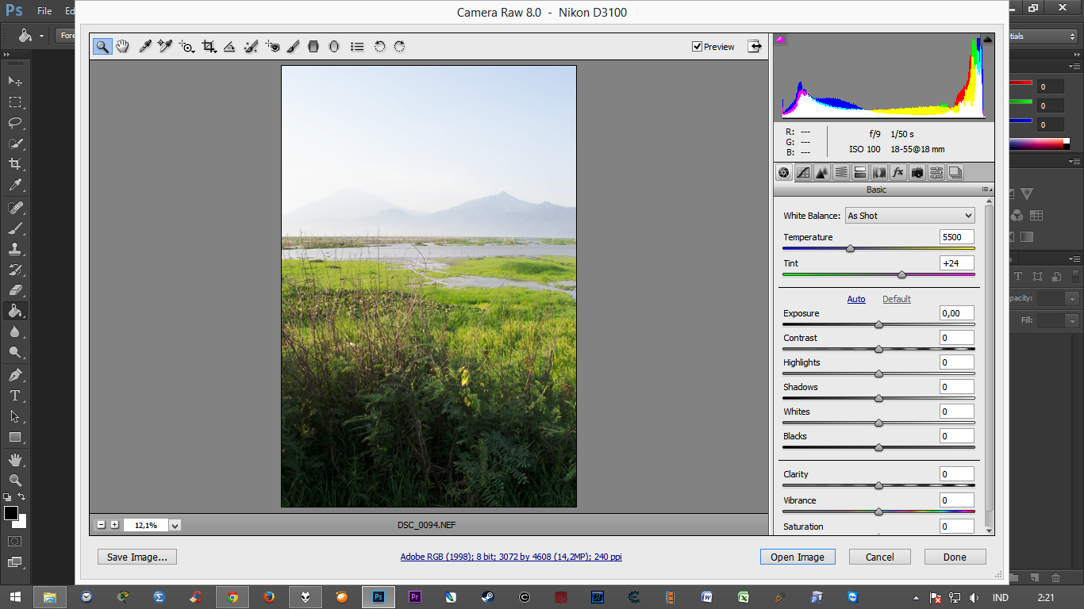The image size is (1084, 609).
Task: Select the Crop tool in Camera Raw toolbar
Action: pyautogui.click(x=209, y=47)
